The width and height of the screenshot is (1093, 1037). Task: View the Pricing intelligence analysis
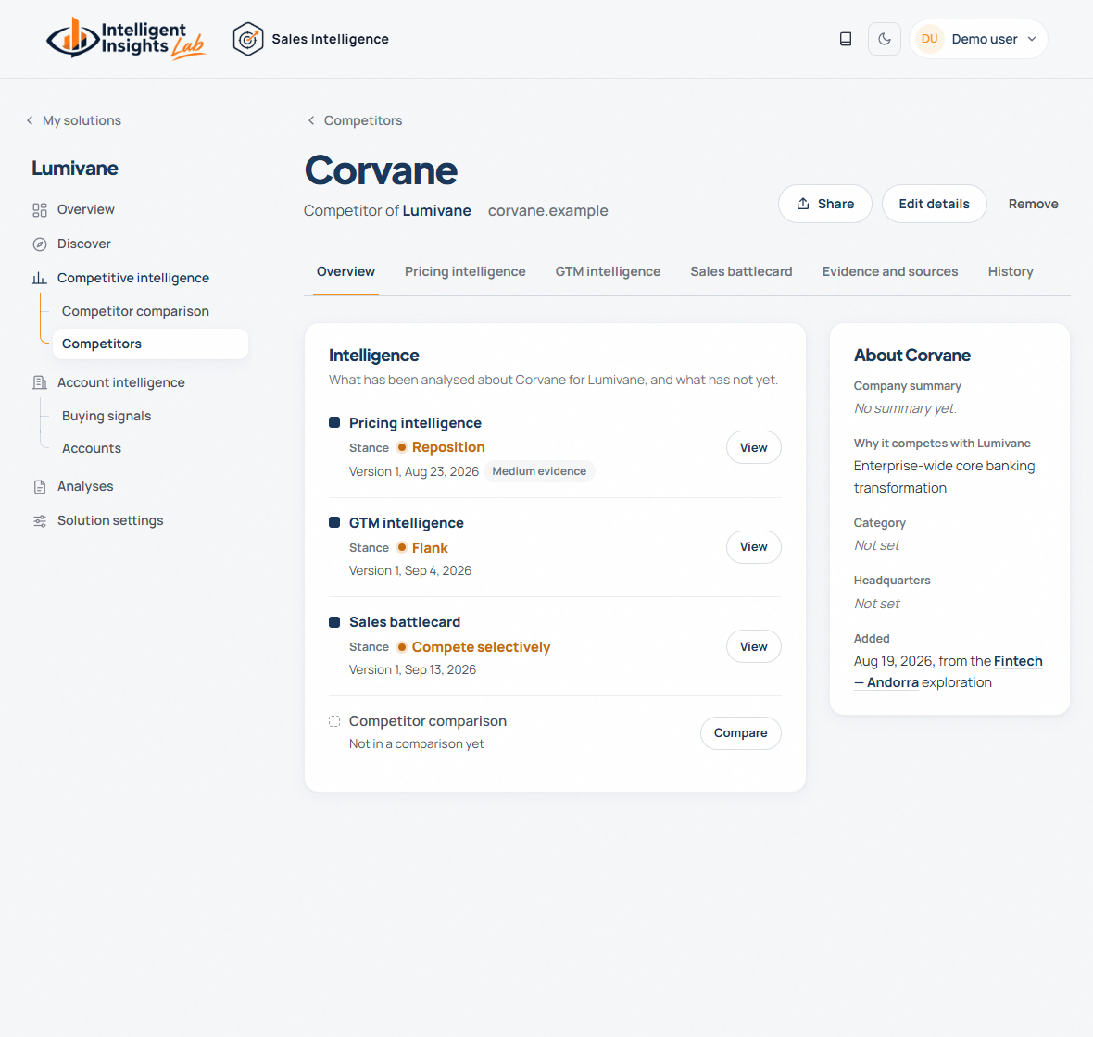pyautogui.click(x=754, y=447)
